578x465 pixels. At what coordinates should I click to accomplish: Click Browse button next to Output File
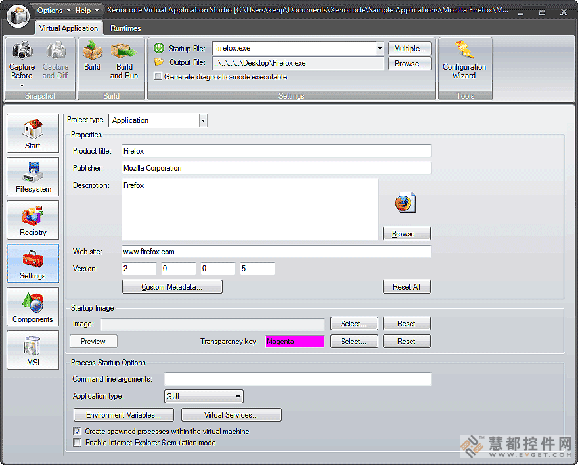410,63
